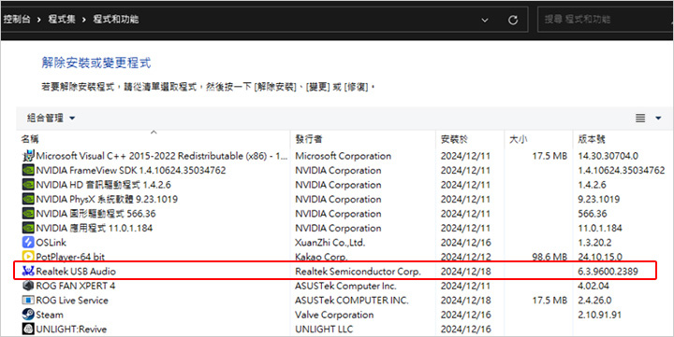Click the Realtek USB Audio icon

point(28,271)
